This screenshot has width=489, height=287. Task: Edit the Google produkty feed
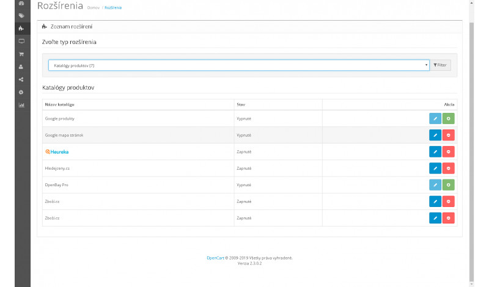click(x=435, y=118)
